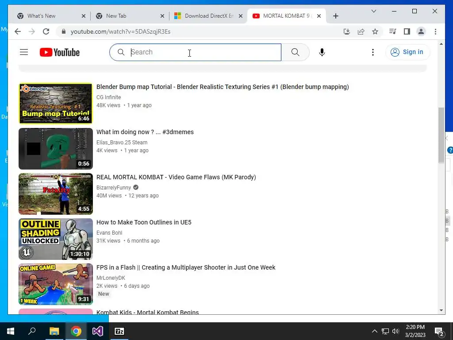Select the MORTAL KOMBAT 9 tab
The height and width of the screenshot is (340, 453).
(x=286, y=16)
